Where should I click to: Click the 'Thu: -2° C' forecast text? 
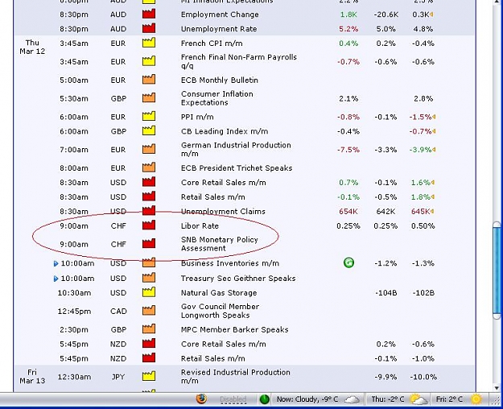[x=388, y=399]
